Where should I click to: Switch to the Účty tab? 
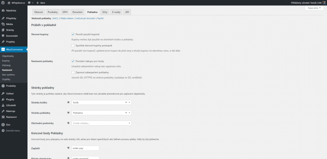(105, 12)
